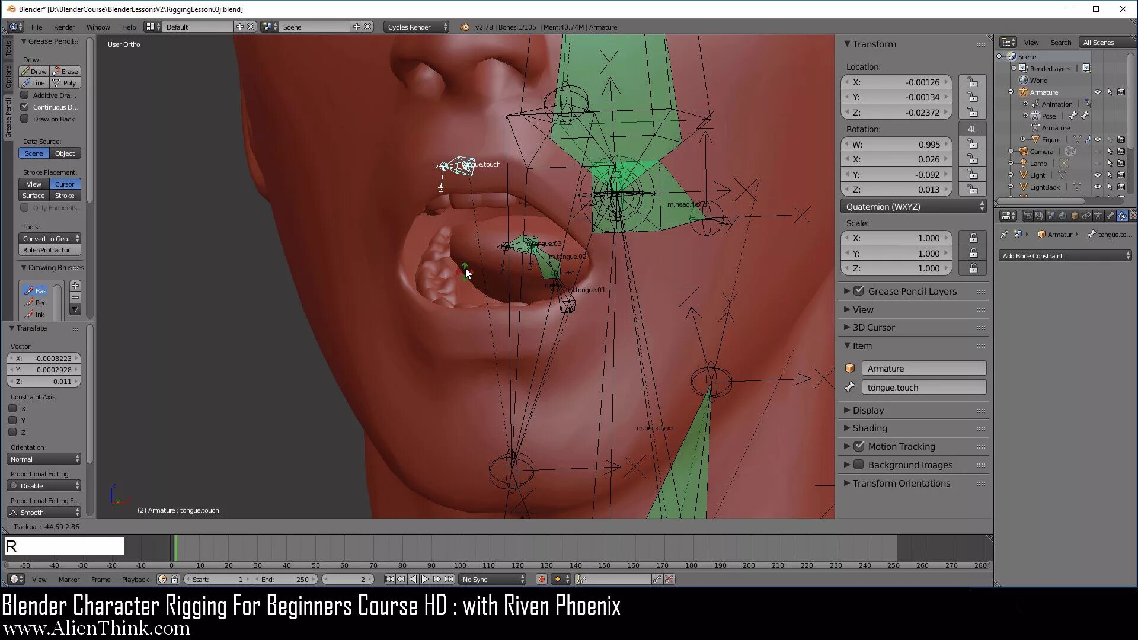Image resolution: width=1138 pixels, height=640 pixels.
Task: Click the tongue.touch bone name field
Action: (923, 388)
